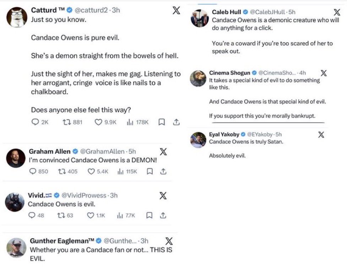Share the Catturd tweet
Image resolution: width=347 pixels, height=273 pixels.
pyautogui.click(x=175, y=122)
